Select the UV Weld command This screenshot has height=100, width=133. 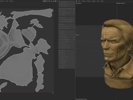67,15
